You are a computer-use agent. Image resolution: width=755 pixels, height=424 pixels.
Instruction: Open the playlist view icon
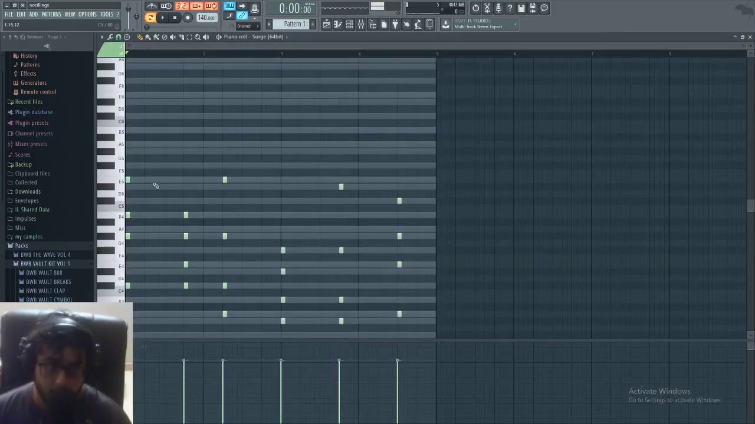[326, 24]
